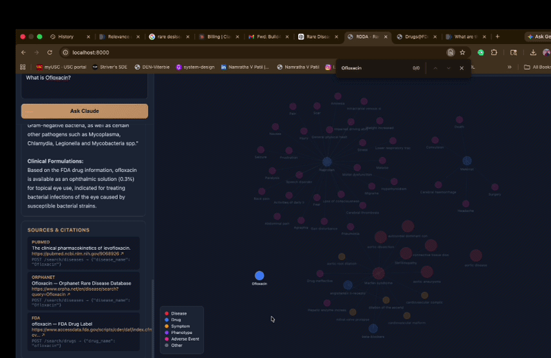Open a new browser tab

coord(497,36)
